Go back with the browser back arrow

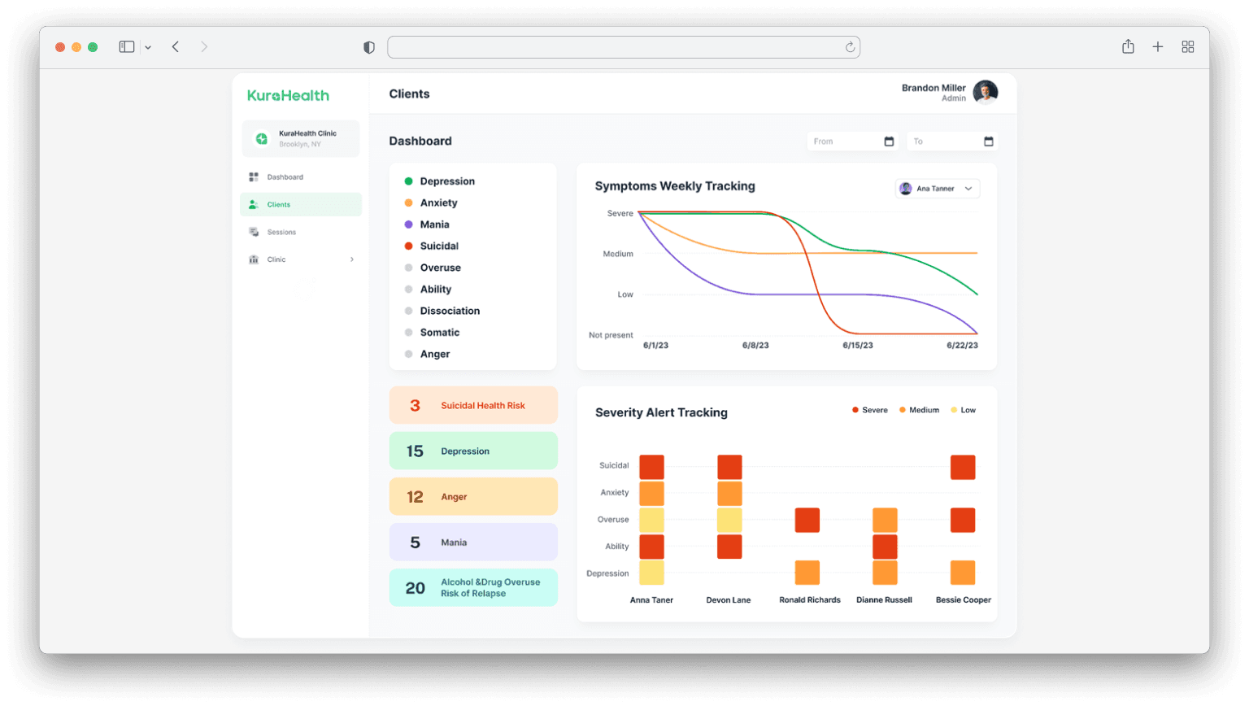click(176, 47)
